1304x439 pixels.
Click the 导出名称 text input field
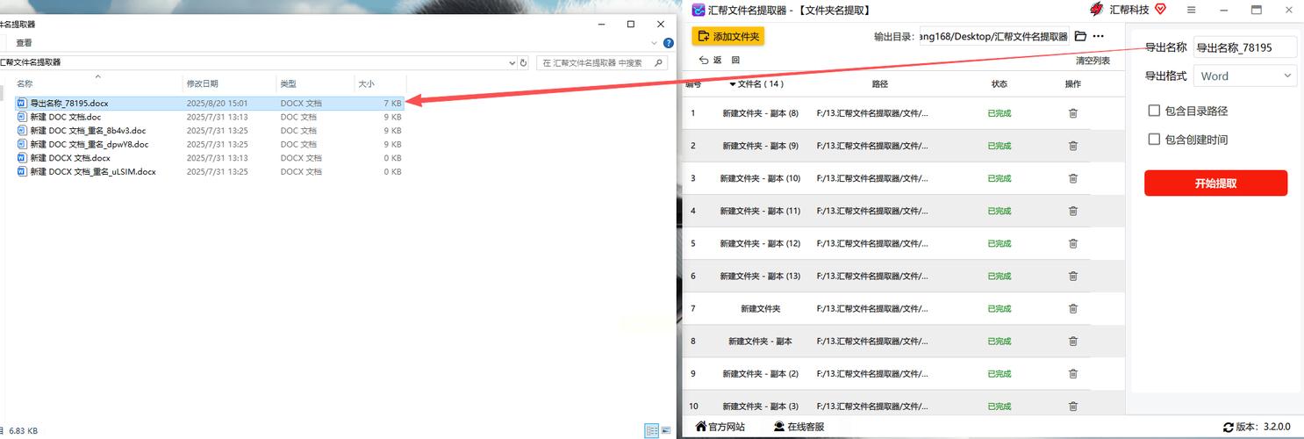pyautogui.click(x=1244, y=47)
